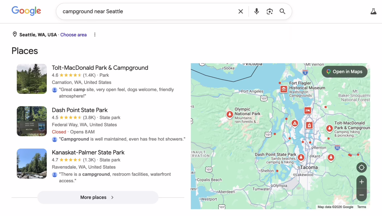Select tree pin east of Kent

click(331, 158)
